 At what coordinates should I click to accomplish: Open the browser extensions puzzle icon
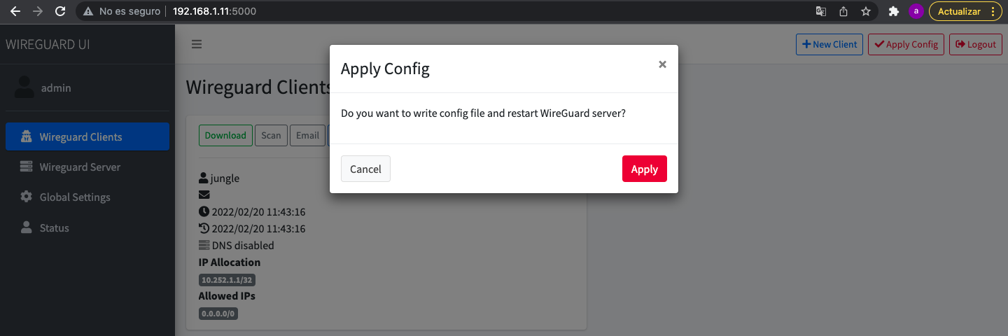point(893,11)
